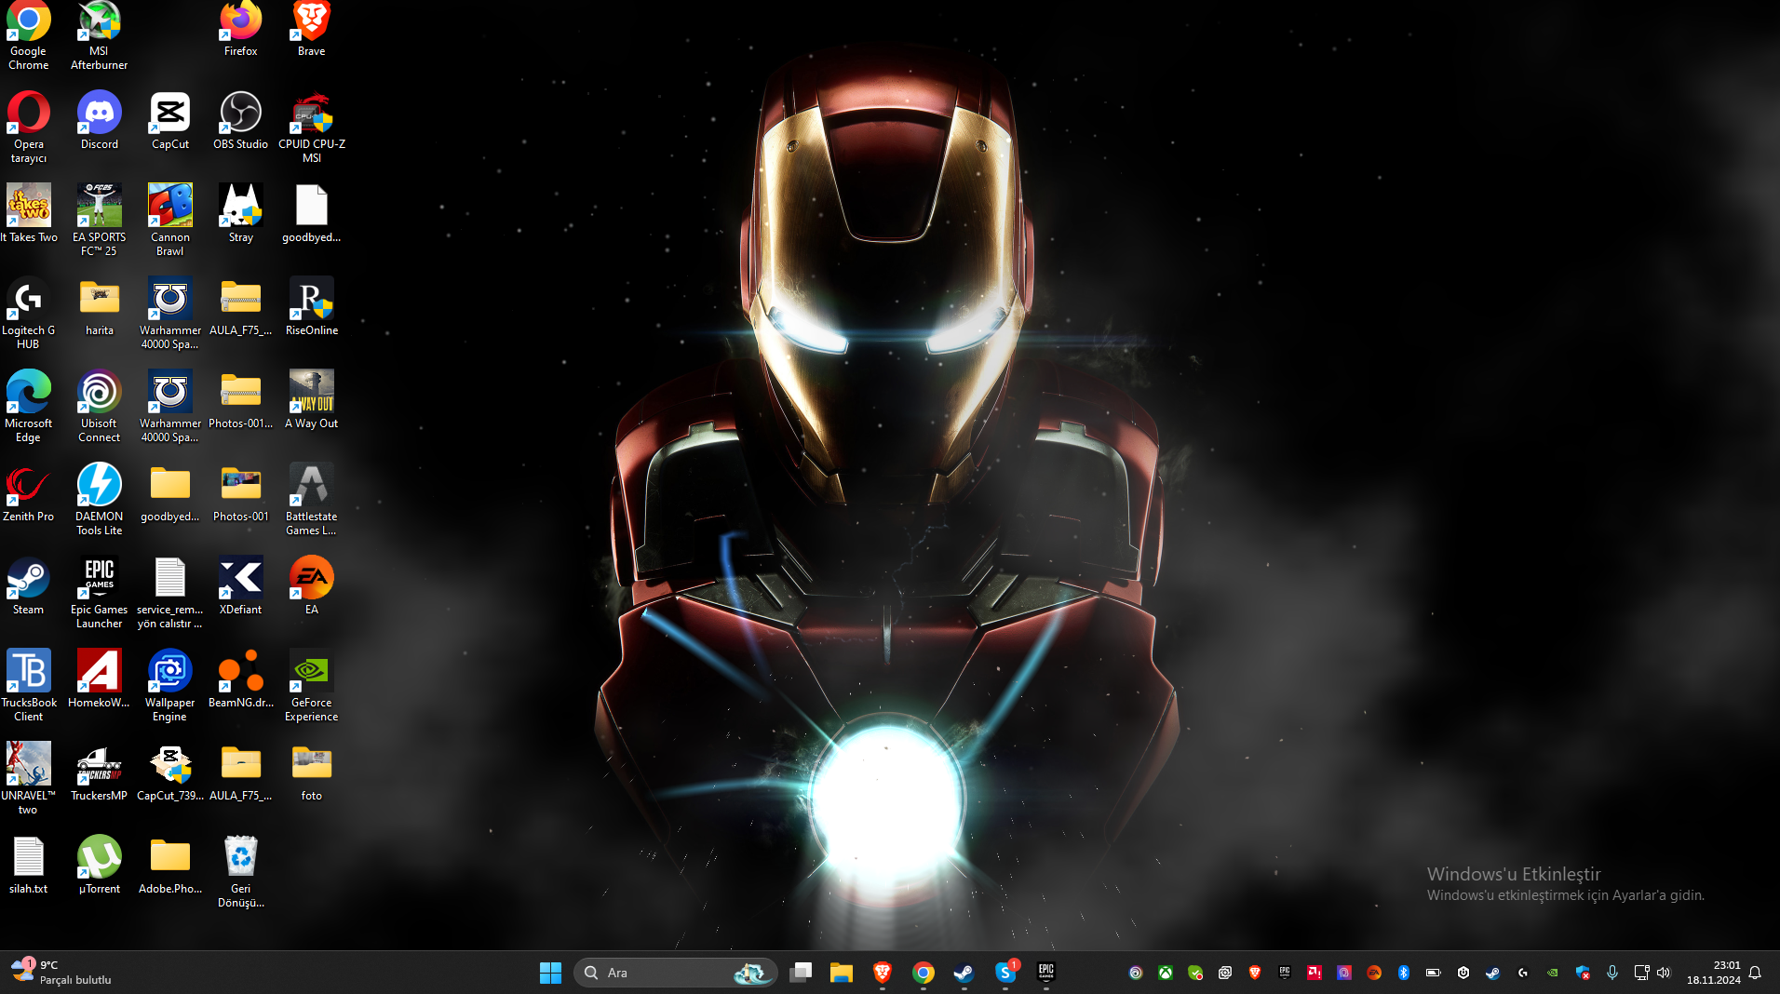Launch MSI Afterburner from the desktop
Image resolution: width=1780 pixels, height=994 pixels.
(x=100, y=35)
